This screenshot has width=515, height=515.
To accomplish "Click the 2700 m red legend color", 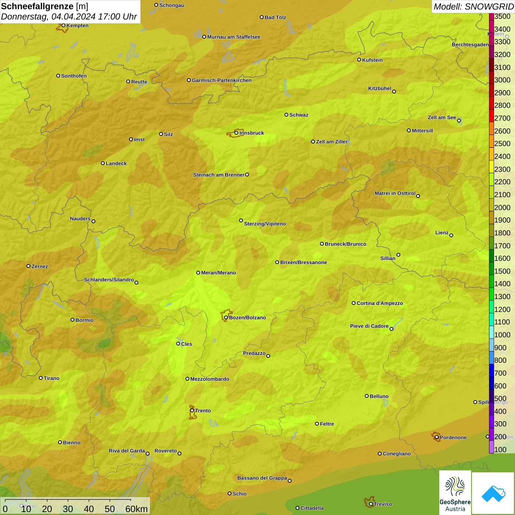I will coord(491,116).
